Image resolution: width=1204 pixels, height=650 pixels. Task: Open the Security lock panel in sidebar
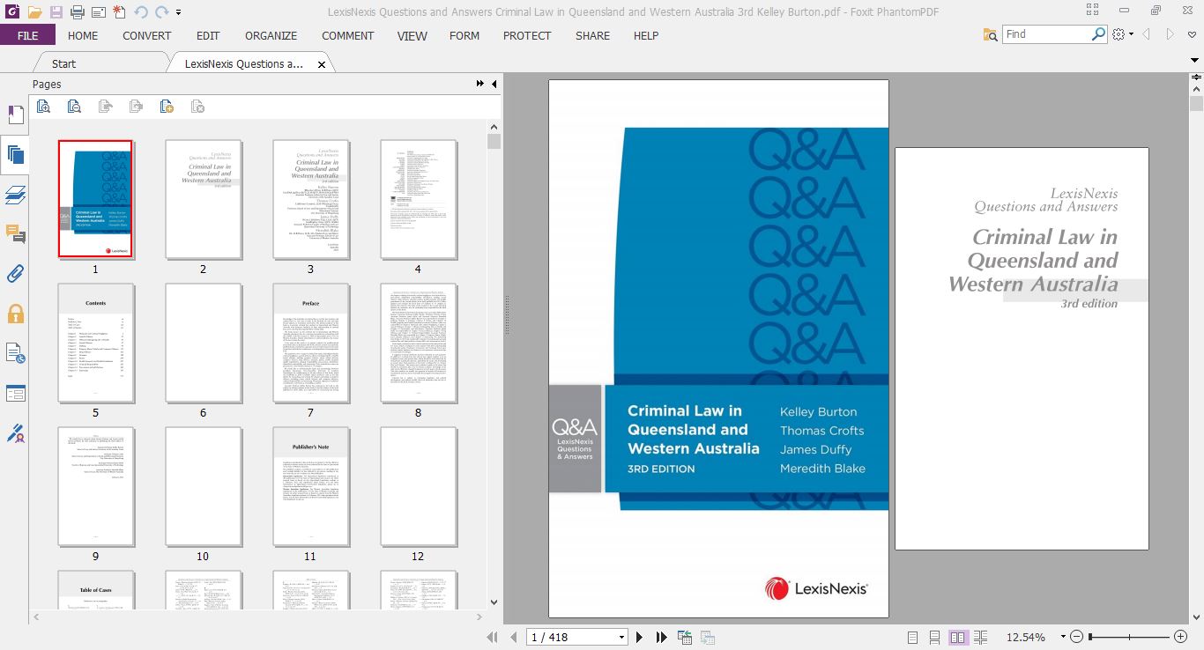point(15,314)
